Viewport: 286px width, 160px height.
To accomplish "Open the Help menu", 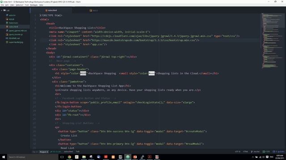I will (41, 5).
